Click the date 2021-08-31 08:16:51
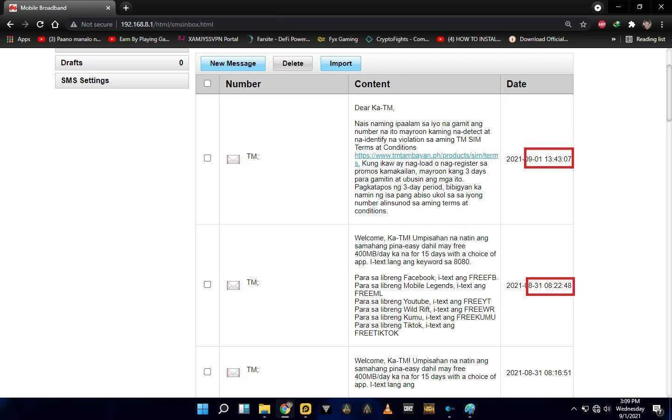672x420 pixels. [x=539, y=373]
